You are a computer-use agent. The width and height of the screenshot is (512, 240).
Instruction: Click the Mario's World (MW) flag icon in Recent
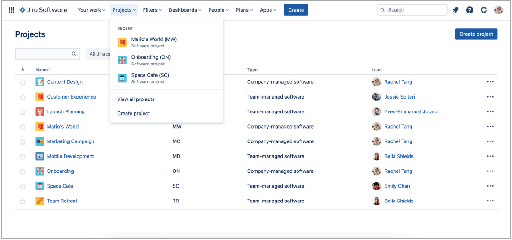click(x=122, y=43)
